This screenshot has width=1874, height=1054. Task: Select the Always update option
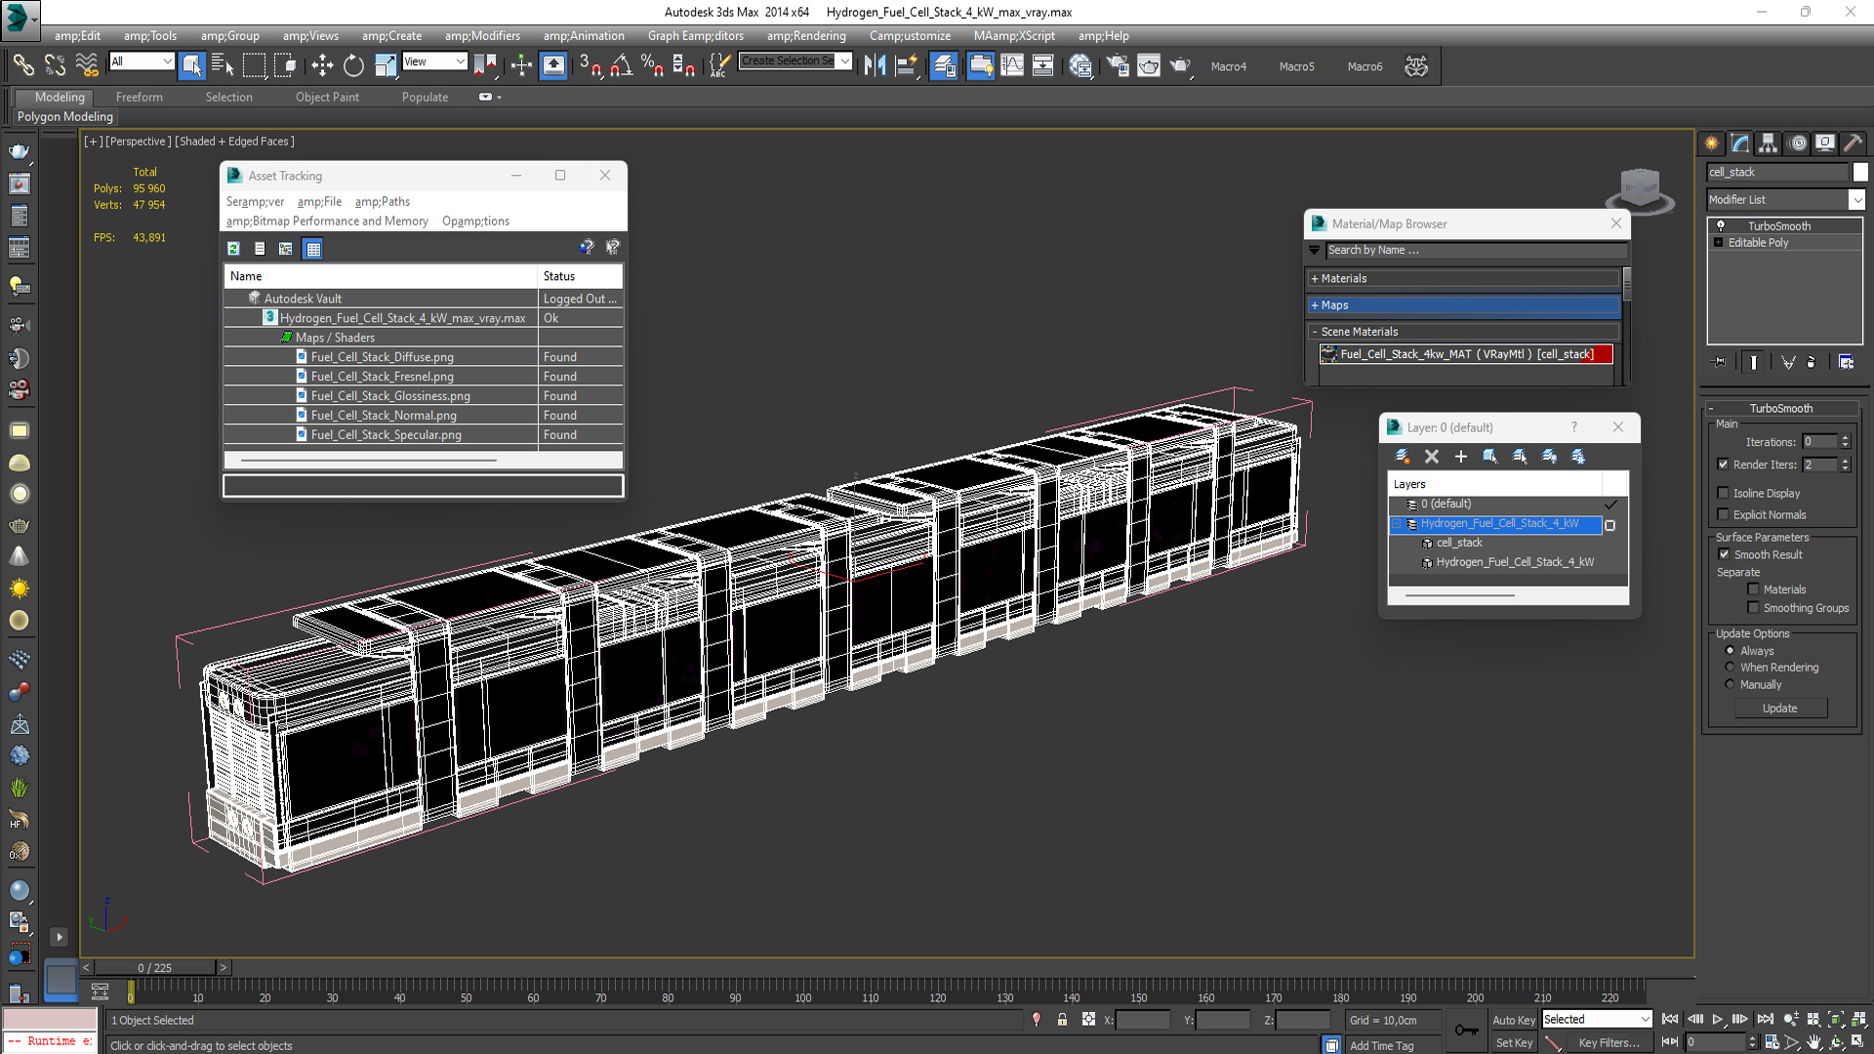(1730, 651)
